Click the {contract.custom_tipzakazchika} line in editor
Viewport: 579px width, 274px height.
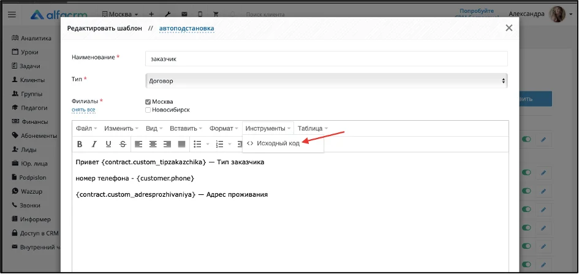[x=170, y=162]
